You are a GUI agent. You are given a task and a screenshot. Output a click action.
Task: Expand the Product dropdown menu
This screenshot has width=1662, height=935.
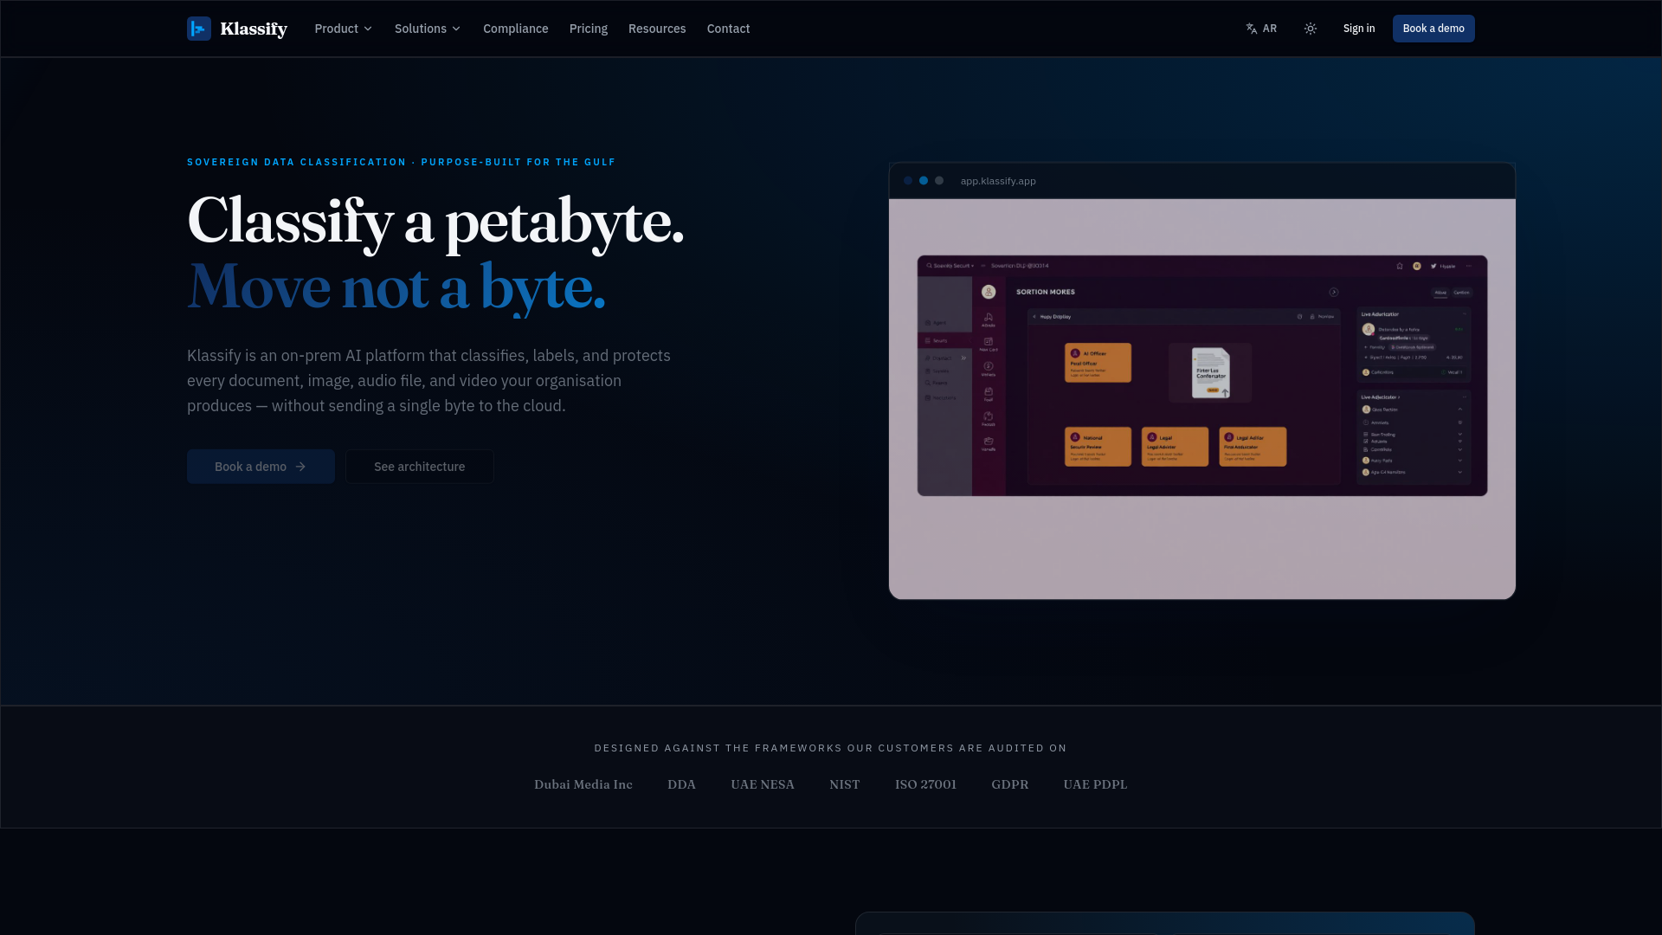pos(344,29)
